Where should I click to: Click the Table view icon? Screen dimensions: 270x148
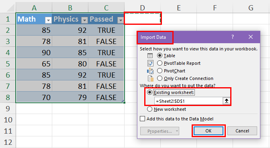click(x=150, y=56)
